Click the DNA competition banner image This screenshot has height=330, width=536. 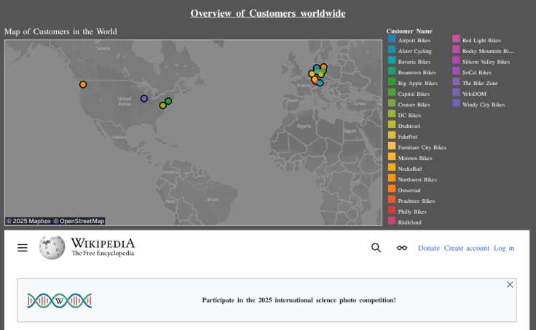pyautogui.click(x=59, y=300)
